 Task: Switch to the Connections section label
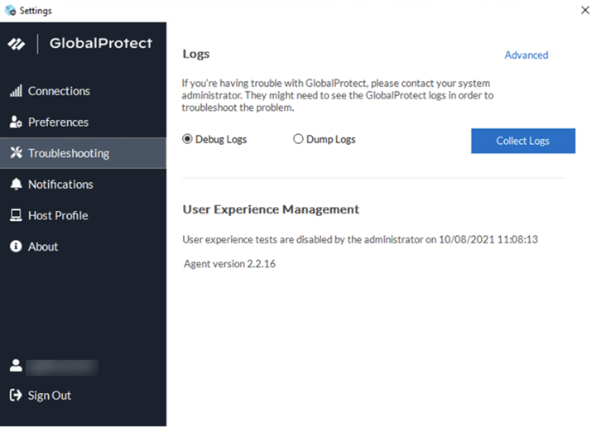tap(59, 91)
